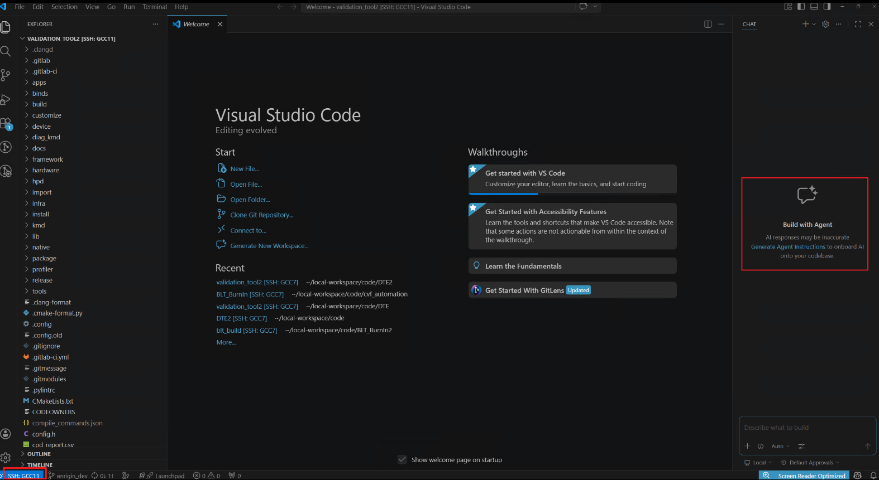Click the tools slider icon in chat input
The height and width of the screenshot is (480, 879).
pyautogui.click(x=801, y=446)
